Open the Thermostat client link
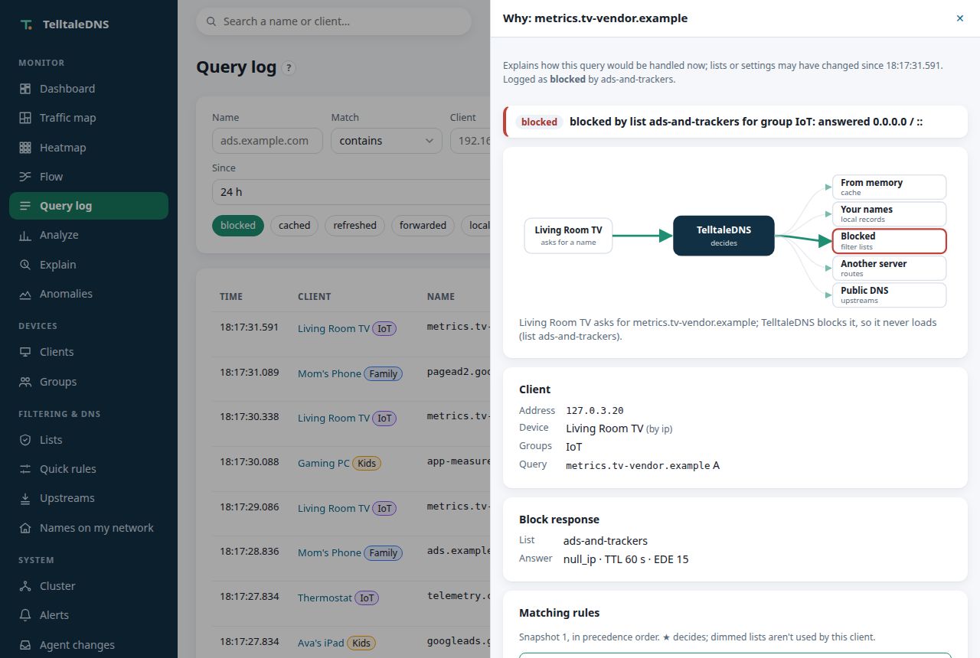This screenshot has height=658, width=980. [325, 598]
